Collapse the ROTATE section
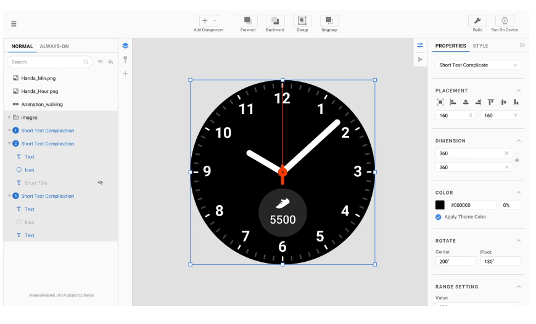Image resolution: width=536 pixels, height=324 pixels. click(519, 241)
